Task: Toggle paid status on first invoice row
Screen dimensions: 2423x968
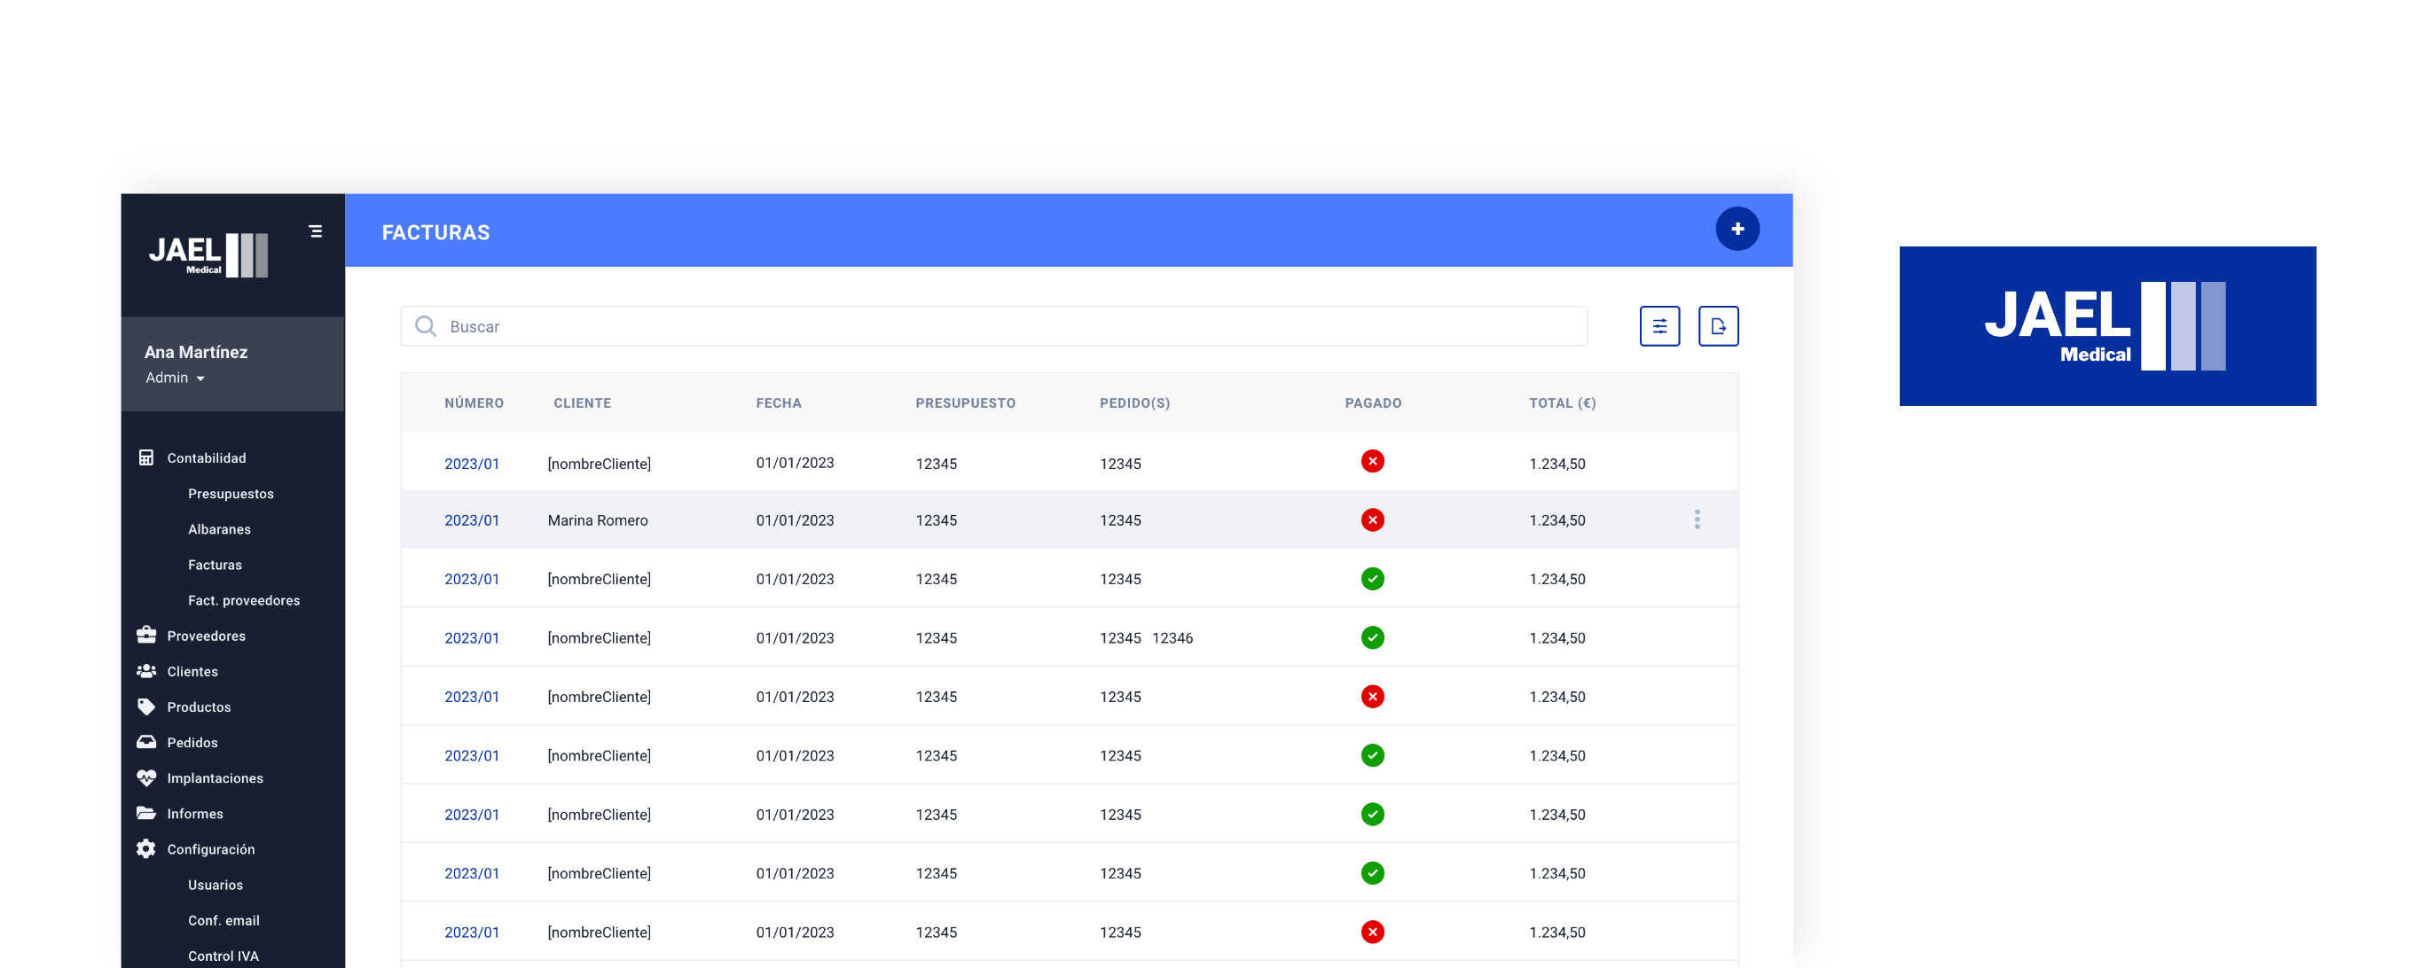Action: (1371, 462)
